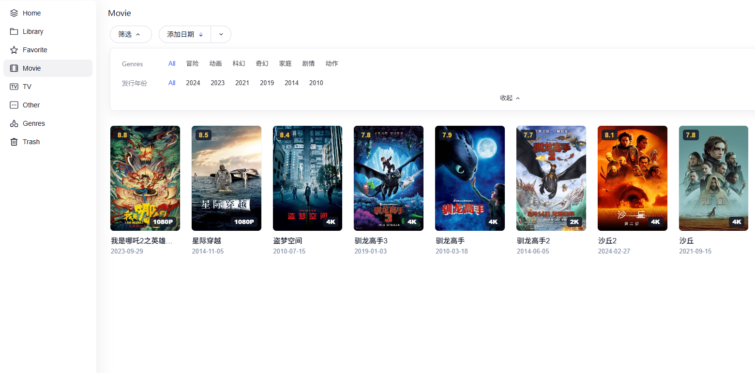The height and width of the screenshot is (373, 755).
Task: Open Favorite label in sidebar
Action: (x=35, y=50)
